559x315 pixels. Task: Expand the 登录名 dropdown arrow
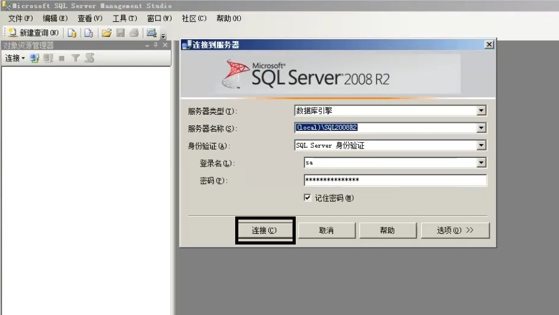pyautogui.click(x=481, y=162)
